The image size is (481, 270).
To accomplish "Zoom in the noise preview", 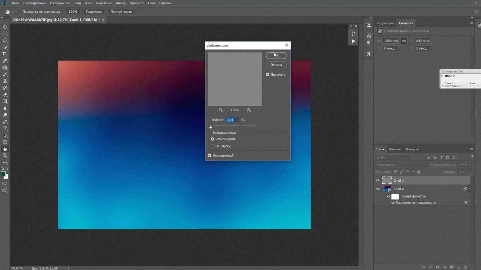I will (249, 110).
